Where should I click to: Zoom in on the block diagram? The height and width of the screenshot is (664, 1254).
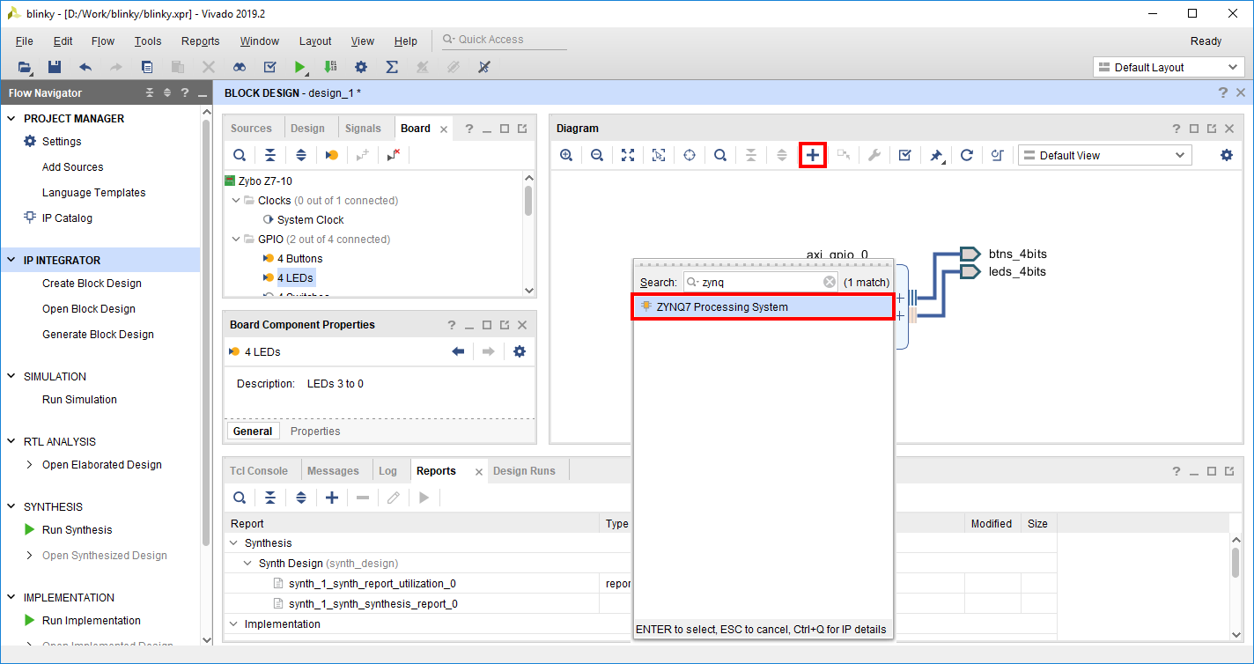(x=566, y=155)
